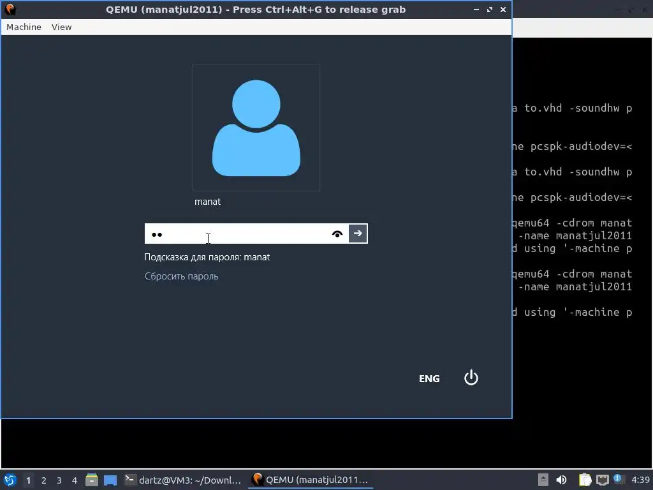
Task: Minimize the QEMU window
Action: click(476, 9)
